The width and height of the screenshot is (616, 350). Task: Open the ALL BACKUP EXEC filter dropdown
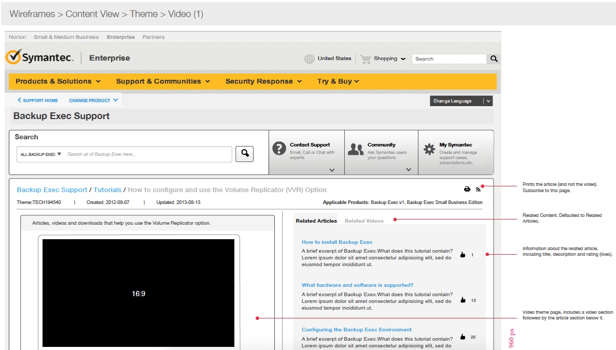pyautogui.click(x=41, y=154)
